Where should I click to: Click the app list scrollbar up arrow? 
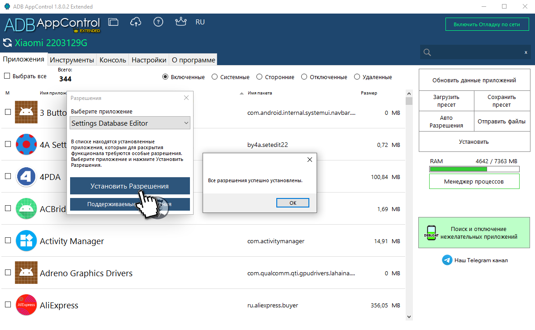point(409,94)
